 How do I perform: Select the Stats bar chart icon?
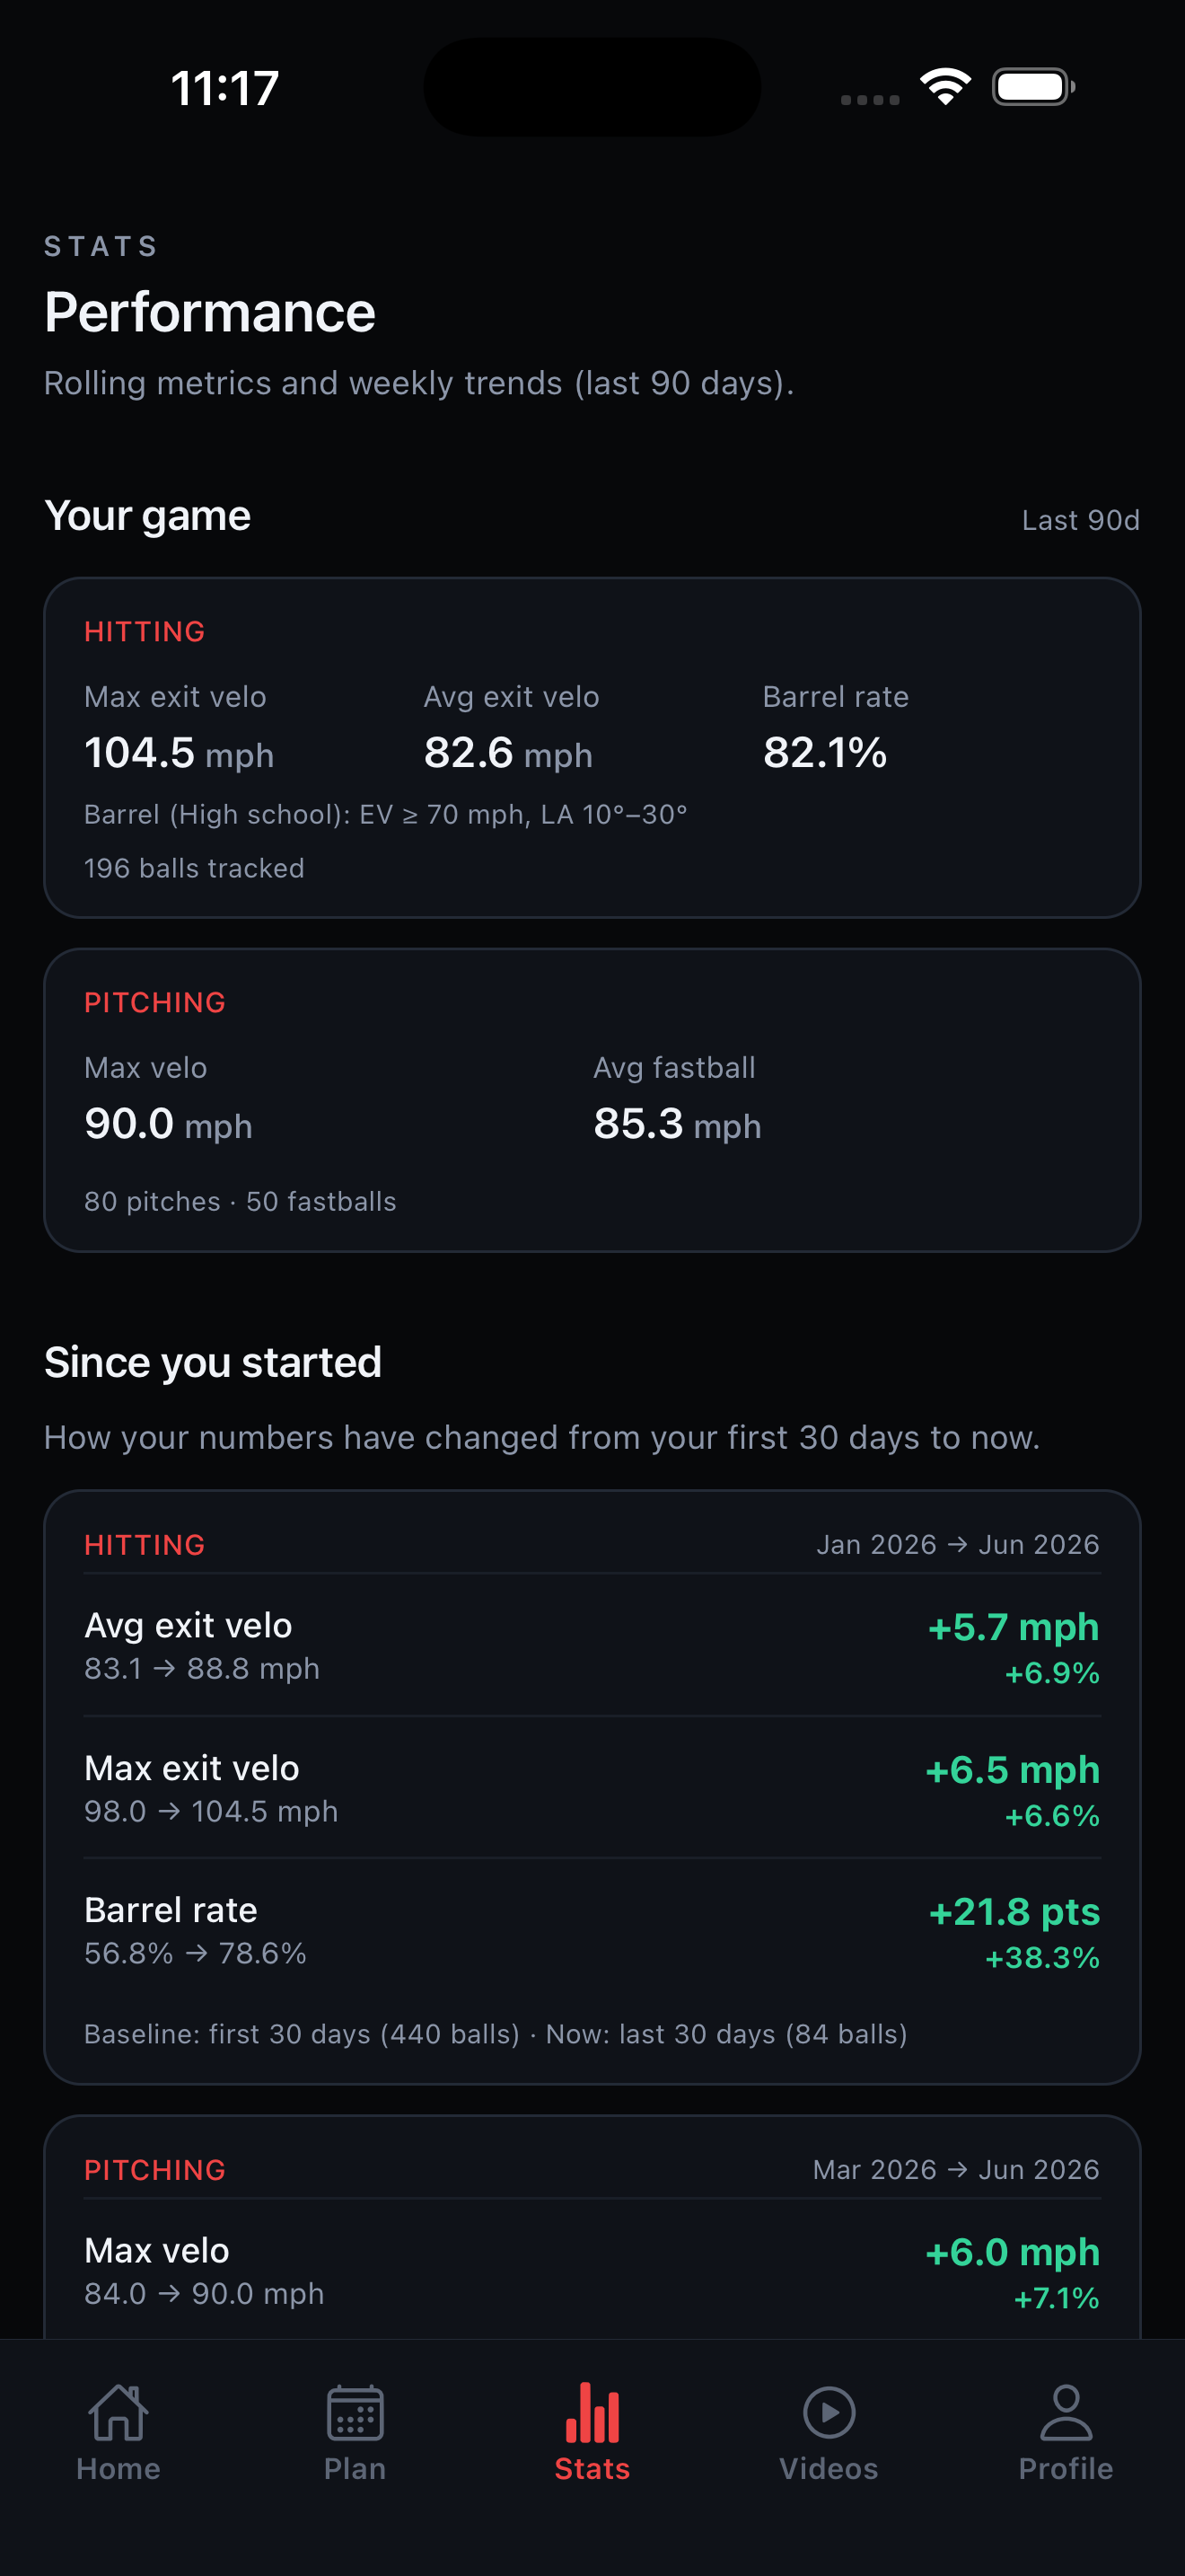(592, 2412)
